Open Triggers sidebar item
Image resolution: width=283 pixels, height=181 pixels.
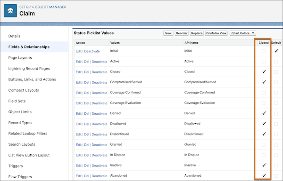(16, 166)
